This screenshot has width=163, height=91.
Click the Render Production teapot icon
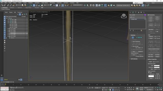(x=114, y=5)
